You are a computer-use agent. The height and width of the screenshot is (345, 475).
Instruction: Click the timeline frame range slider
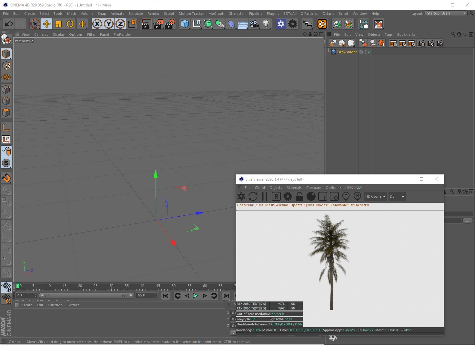pyautogui.click(x=86, y=295)
